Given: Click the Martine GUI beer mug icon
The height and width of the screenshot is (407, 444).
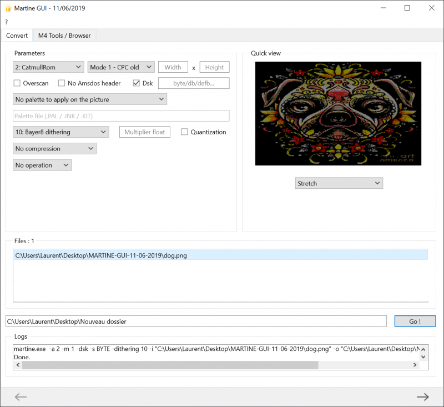Looking at the screenshot, I should (x=8, y=8).
